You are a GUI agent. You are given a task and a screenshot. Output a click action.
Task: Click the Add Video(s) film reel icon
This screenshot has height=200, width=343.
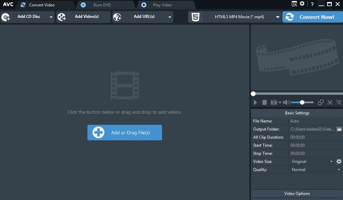62,17
